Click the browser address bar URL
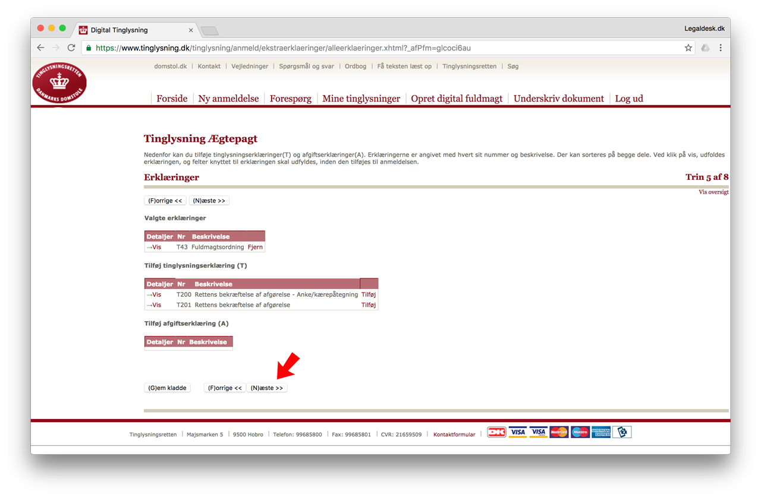This screenshot has width=761, height=498. click(x=283, y=48)
